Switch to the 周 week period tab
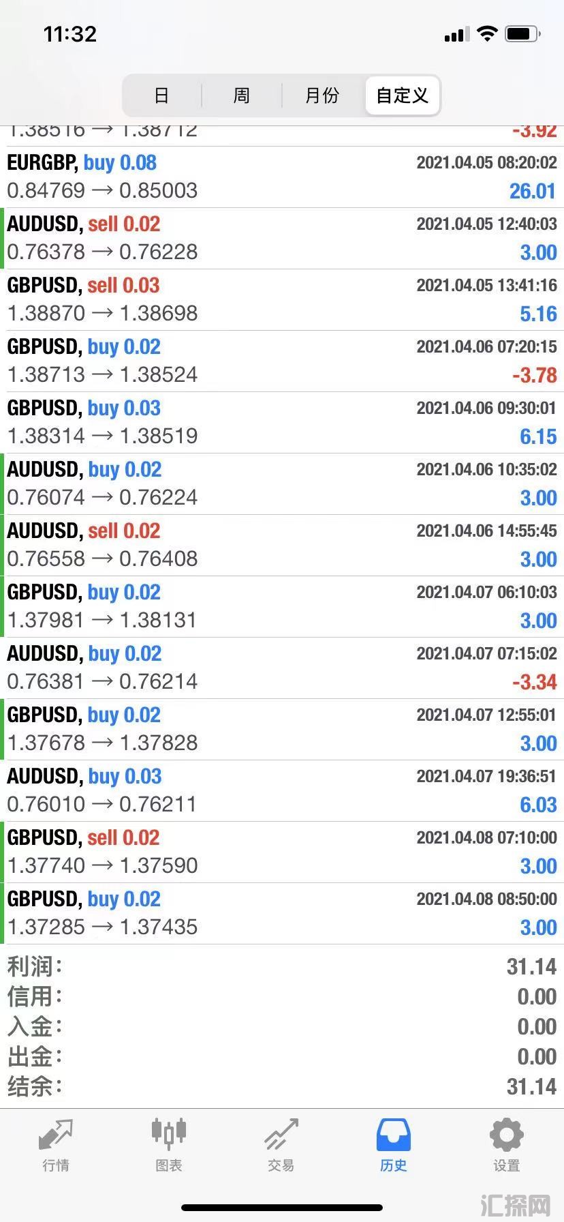This screenshot has width=564, height=1222. click(242, 95)
